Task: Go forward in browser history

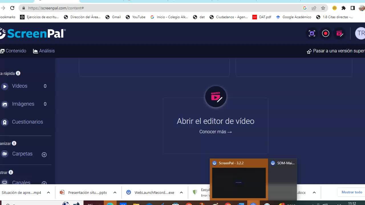Action: (3, 8)
